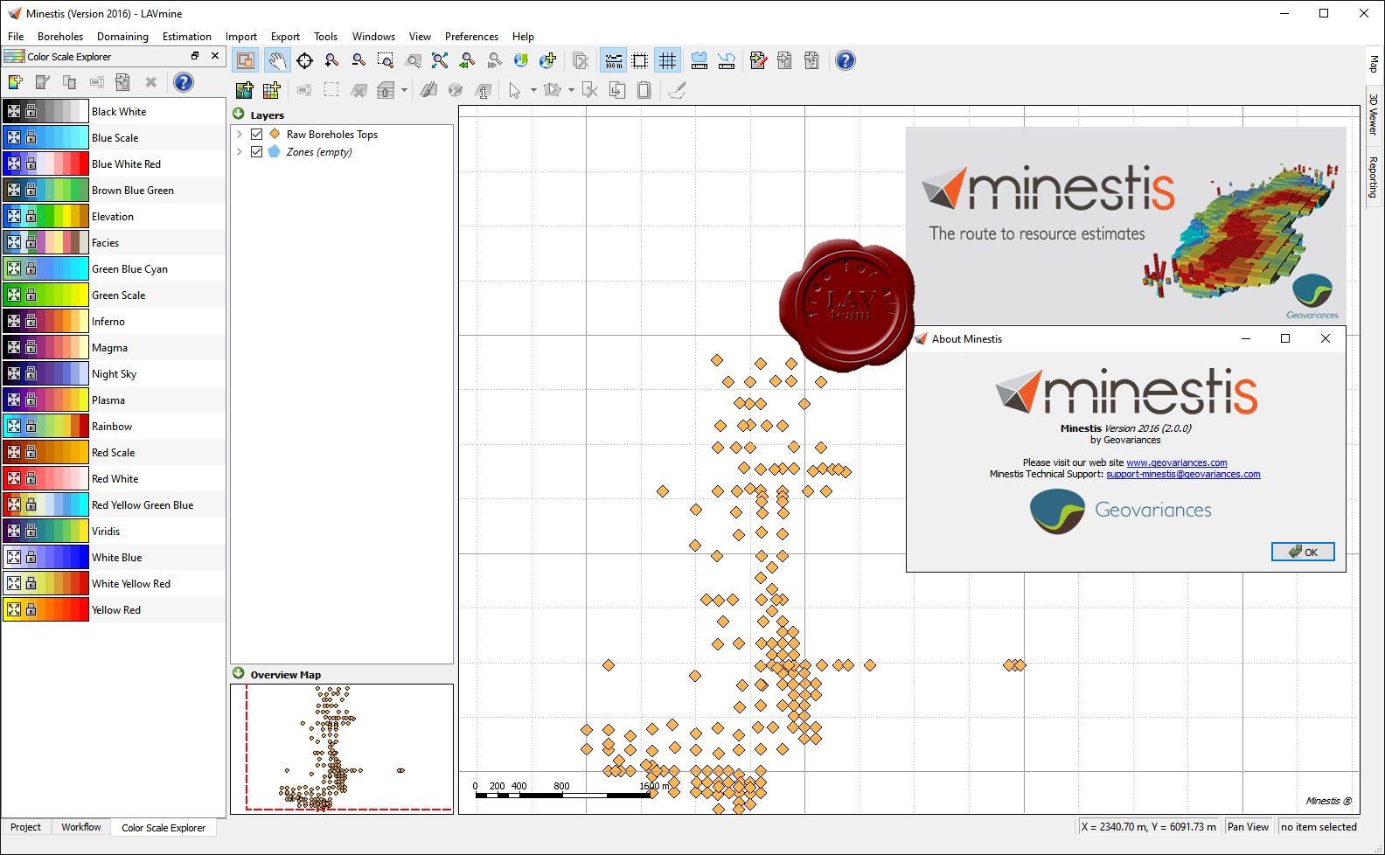Viewport: 1385px width, 855px height.
Task: Toggle the map frame border display
Action: pos(640,60)
